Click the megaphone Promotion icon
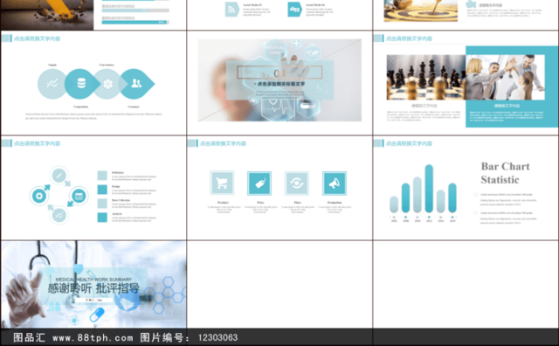The width and height of the screenshot is (559, 346). coord(335,183)
